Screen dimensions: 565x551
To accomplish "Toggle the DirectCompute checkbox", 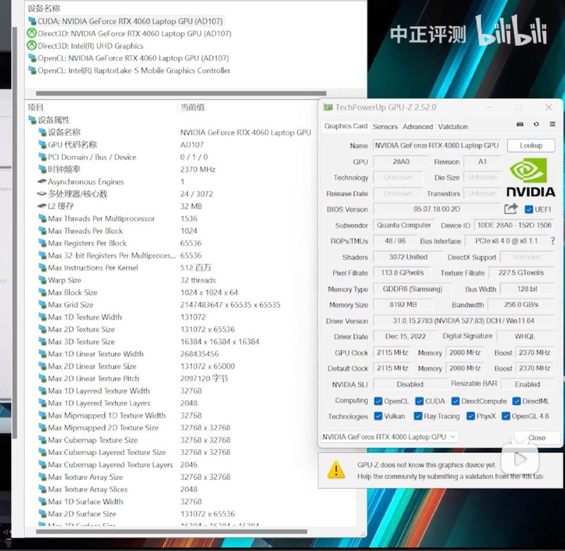I will click(x=456, y=401).
